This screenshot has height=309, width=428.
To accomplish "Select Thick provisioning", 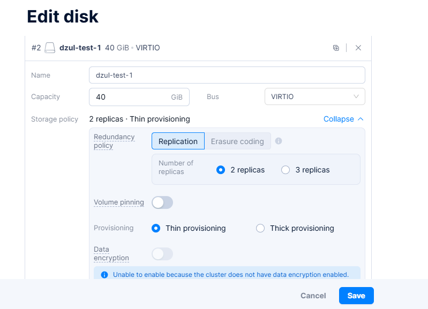I will [x=260, y=228].
